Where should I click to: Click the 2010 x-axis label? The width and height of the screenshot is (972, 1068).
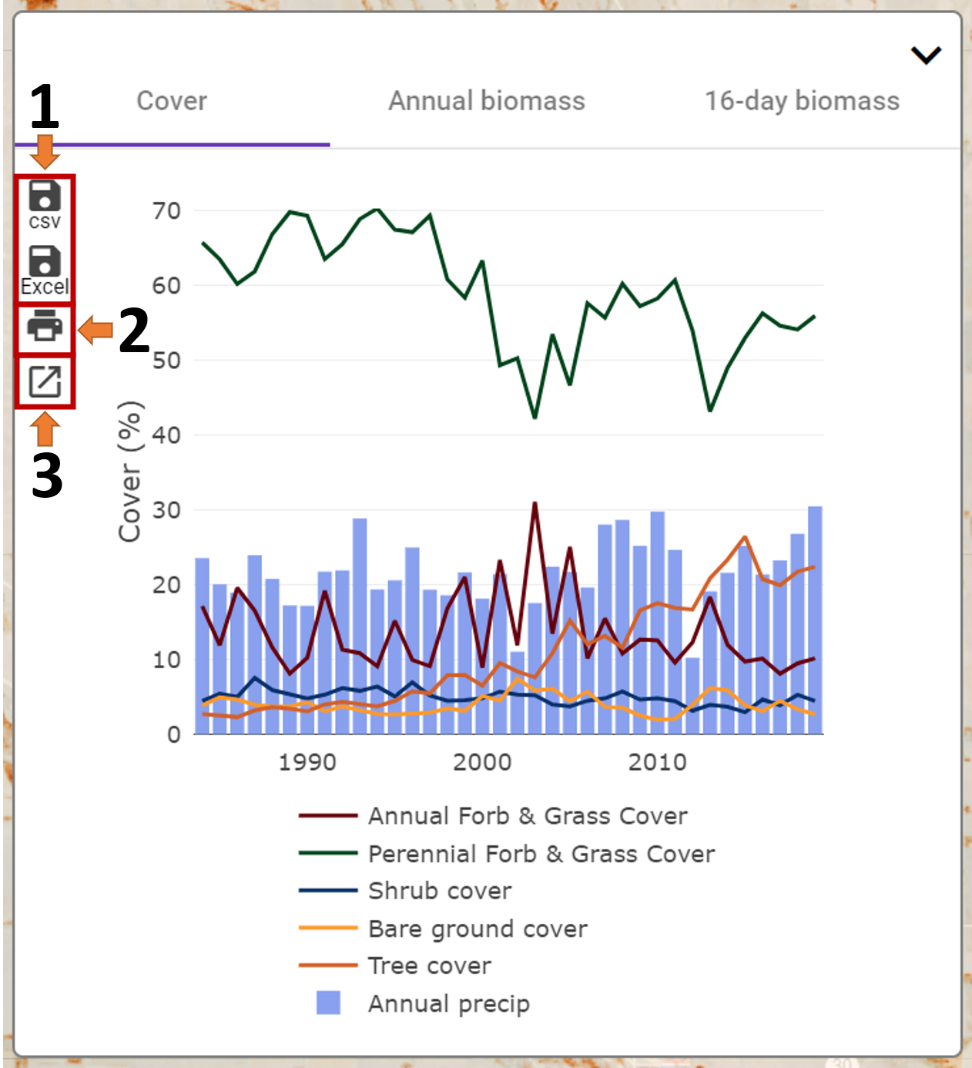[x=657, y=762]
